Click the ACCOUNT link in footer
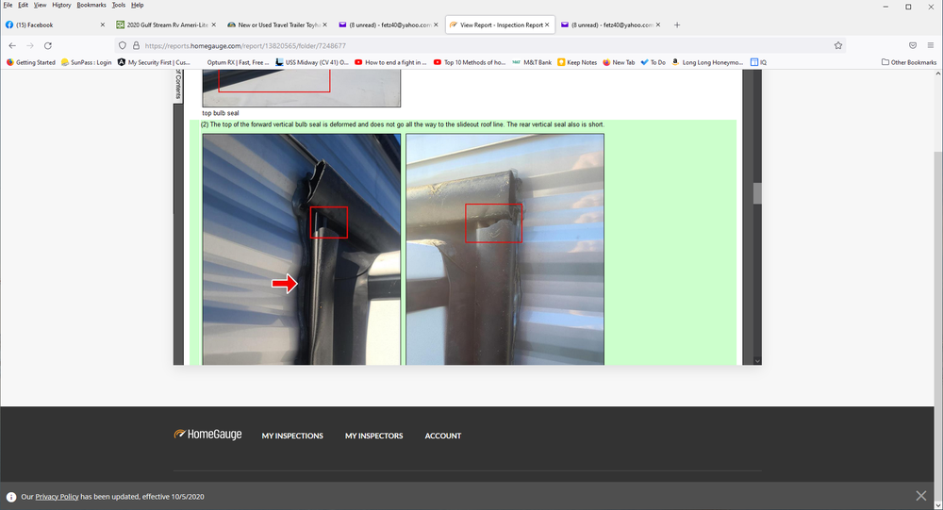The width and height of the screenshot is (943, 510). coord(442,436)
